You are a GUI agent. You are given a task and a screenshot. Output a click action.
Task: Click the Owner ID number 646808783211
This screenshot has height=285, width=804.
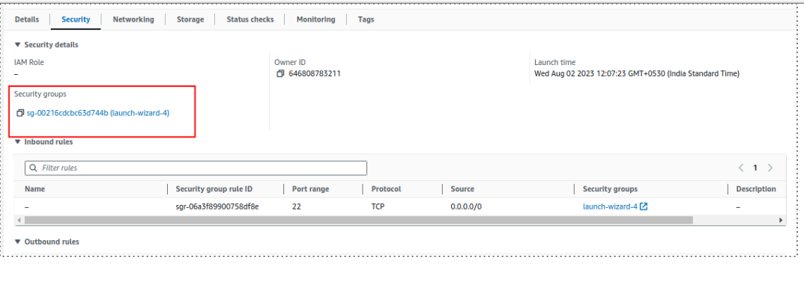coord(314,73)
